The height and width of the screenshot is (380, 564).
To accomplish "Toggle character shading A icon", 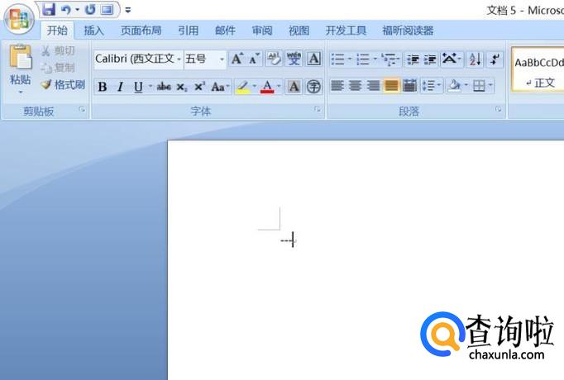I will (x=294, y=87).
